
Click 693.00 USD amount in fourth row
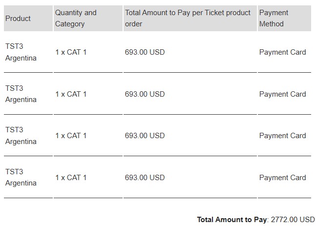pos(145,178)
